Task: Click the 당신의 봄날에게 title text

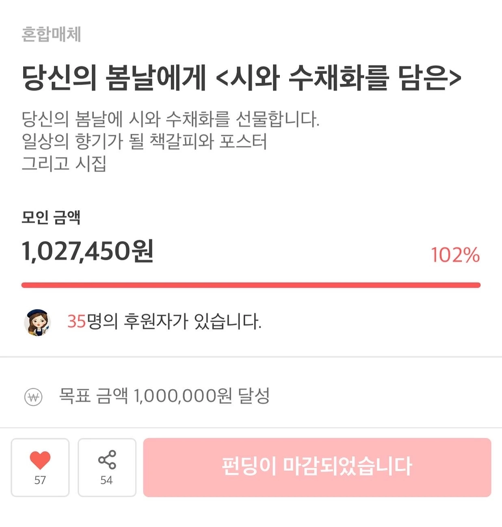Action: coord(114,77)
